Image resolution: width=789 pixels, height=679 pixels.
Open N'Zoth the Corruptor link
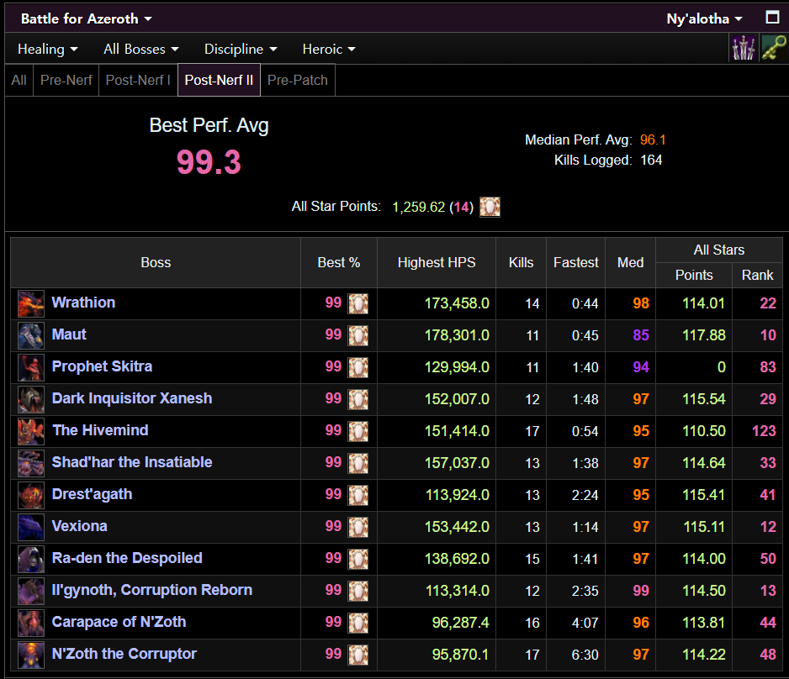124,654
